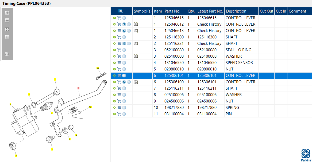Open the book symbol for part 125306100
Image resolution: width=312 pixels, height=162 pixels.
(136, 82)
